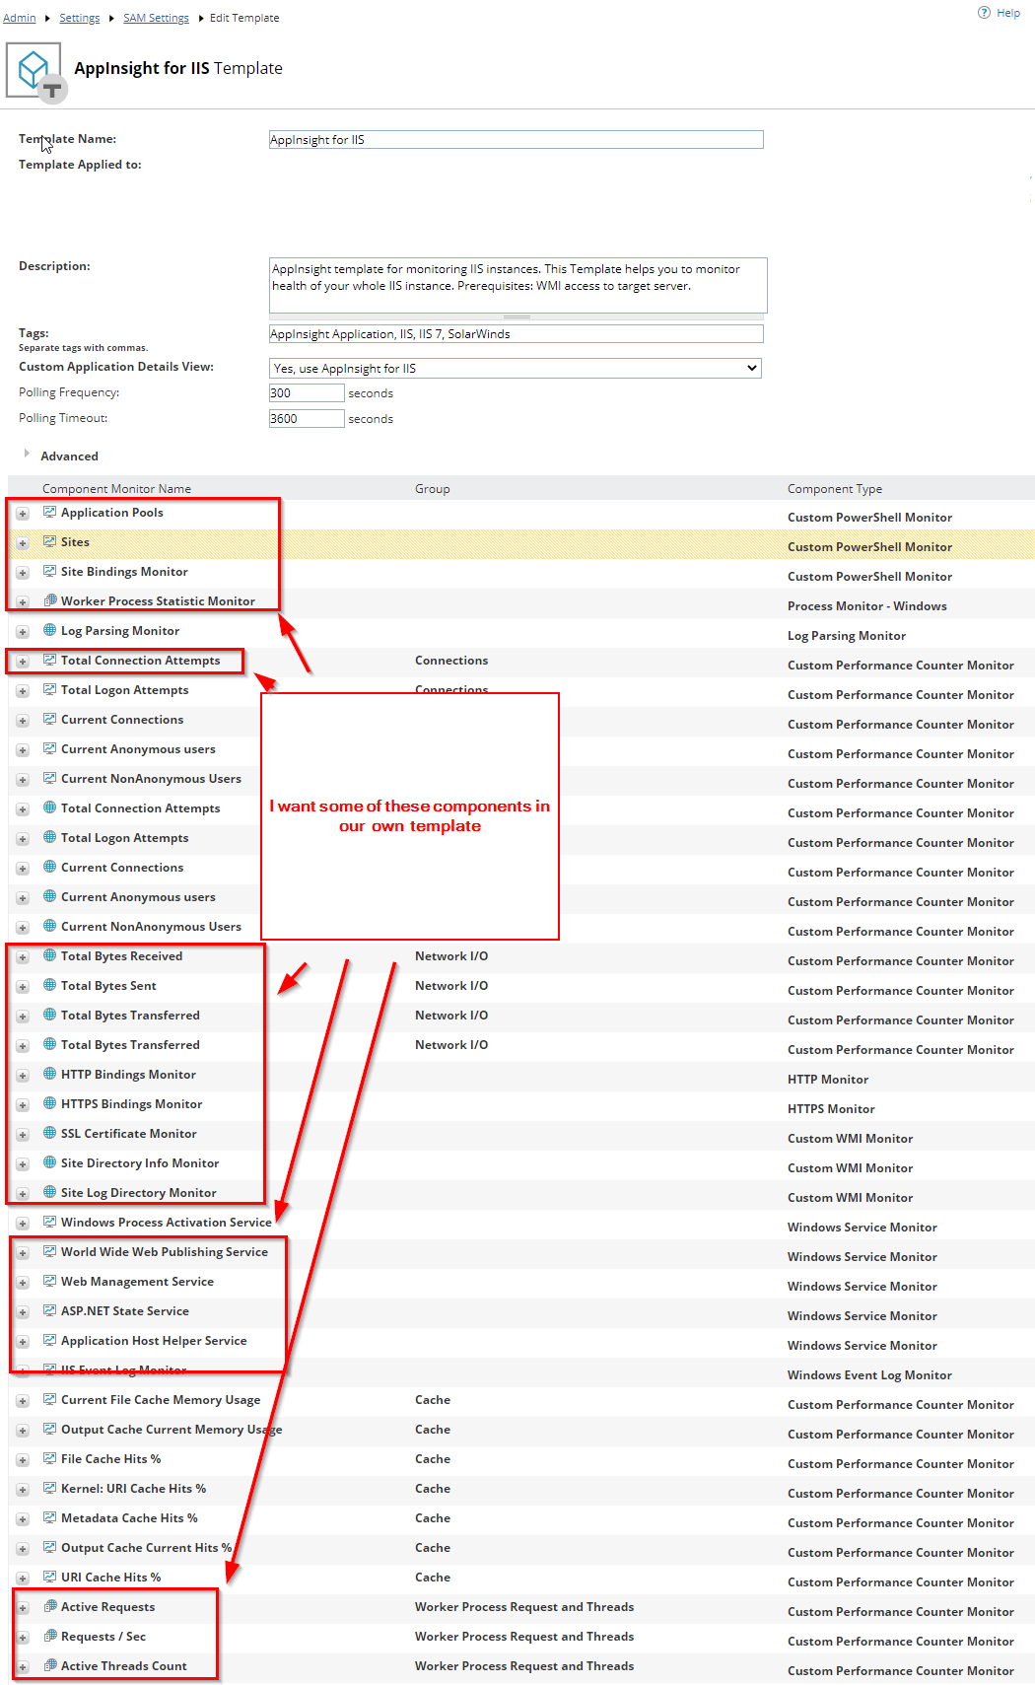Click the Component Monitor Name column header
This screenshot has width=1035, height=1685.
coord(116,488)
